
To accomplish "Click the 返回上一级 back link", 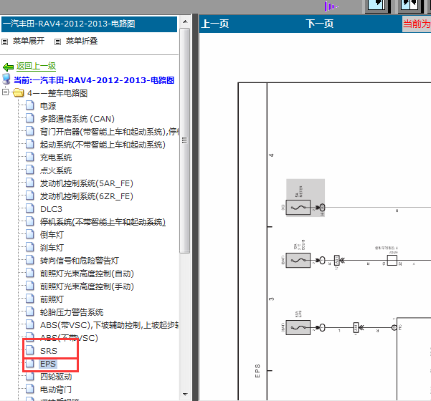I will point(36,66).
